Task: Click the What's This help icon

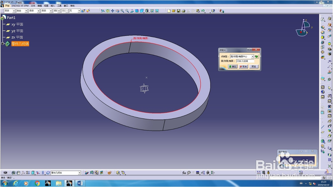Action: (213, 11)
